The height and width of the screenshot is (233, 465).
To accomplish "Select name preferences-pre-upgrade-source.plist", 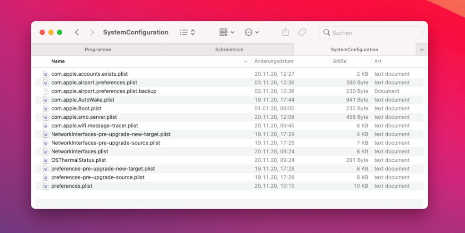I will click(98, 177).
